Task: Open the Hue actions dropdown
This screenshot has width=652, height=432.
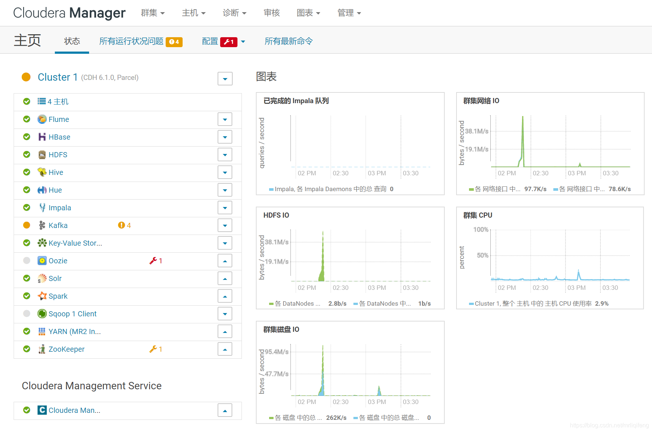Action: [225, 190]
